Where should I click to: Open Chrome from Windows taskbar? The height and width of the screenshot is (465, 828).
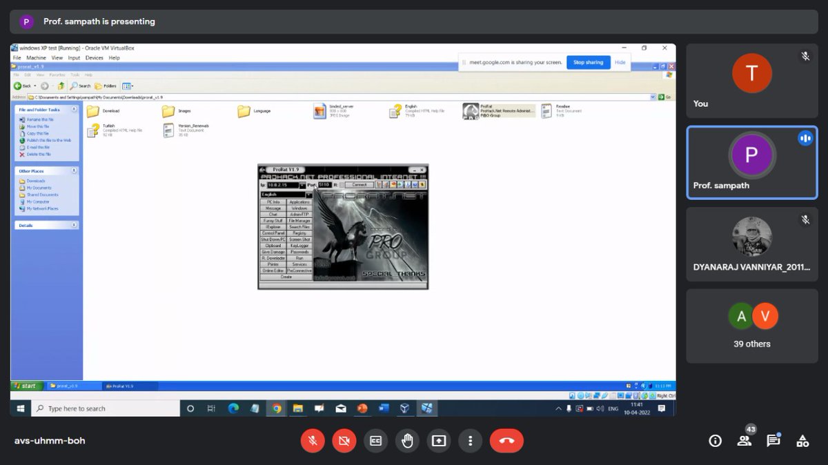pyautogui.click(x=276, y=408)
